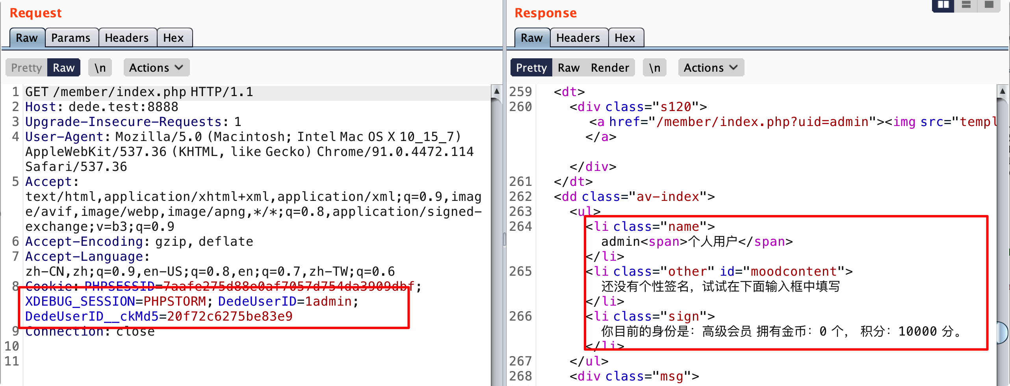Switch to the Response Raw tab
The height and width of the screenshot is (386, 1010).
point(532,38)
